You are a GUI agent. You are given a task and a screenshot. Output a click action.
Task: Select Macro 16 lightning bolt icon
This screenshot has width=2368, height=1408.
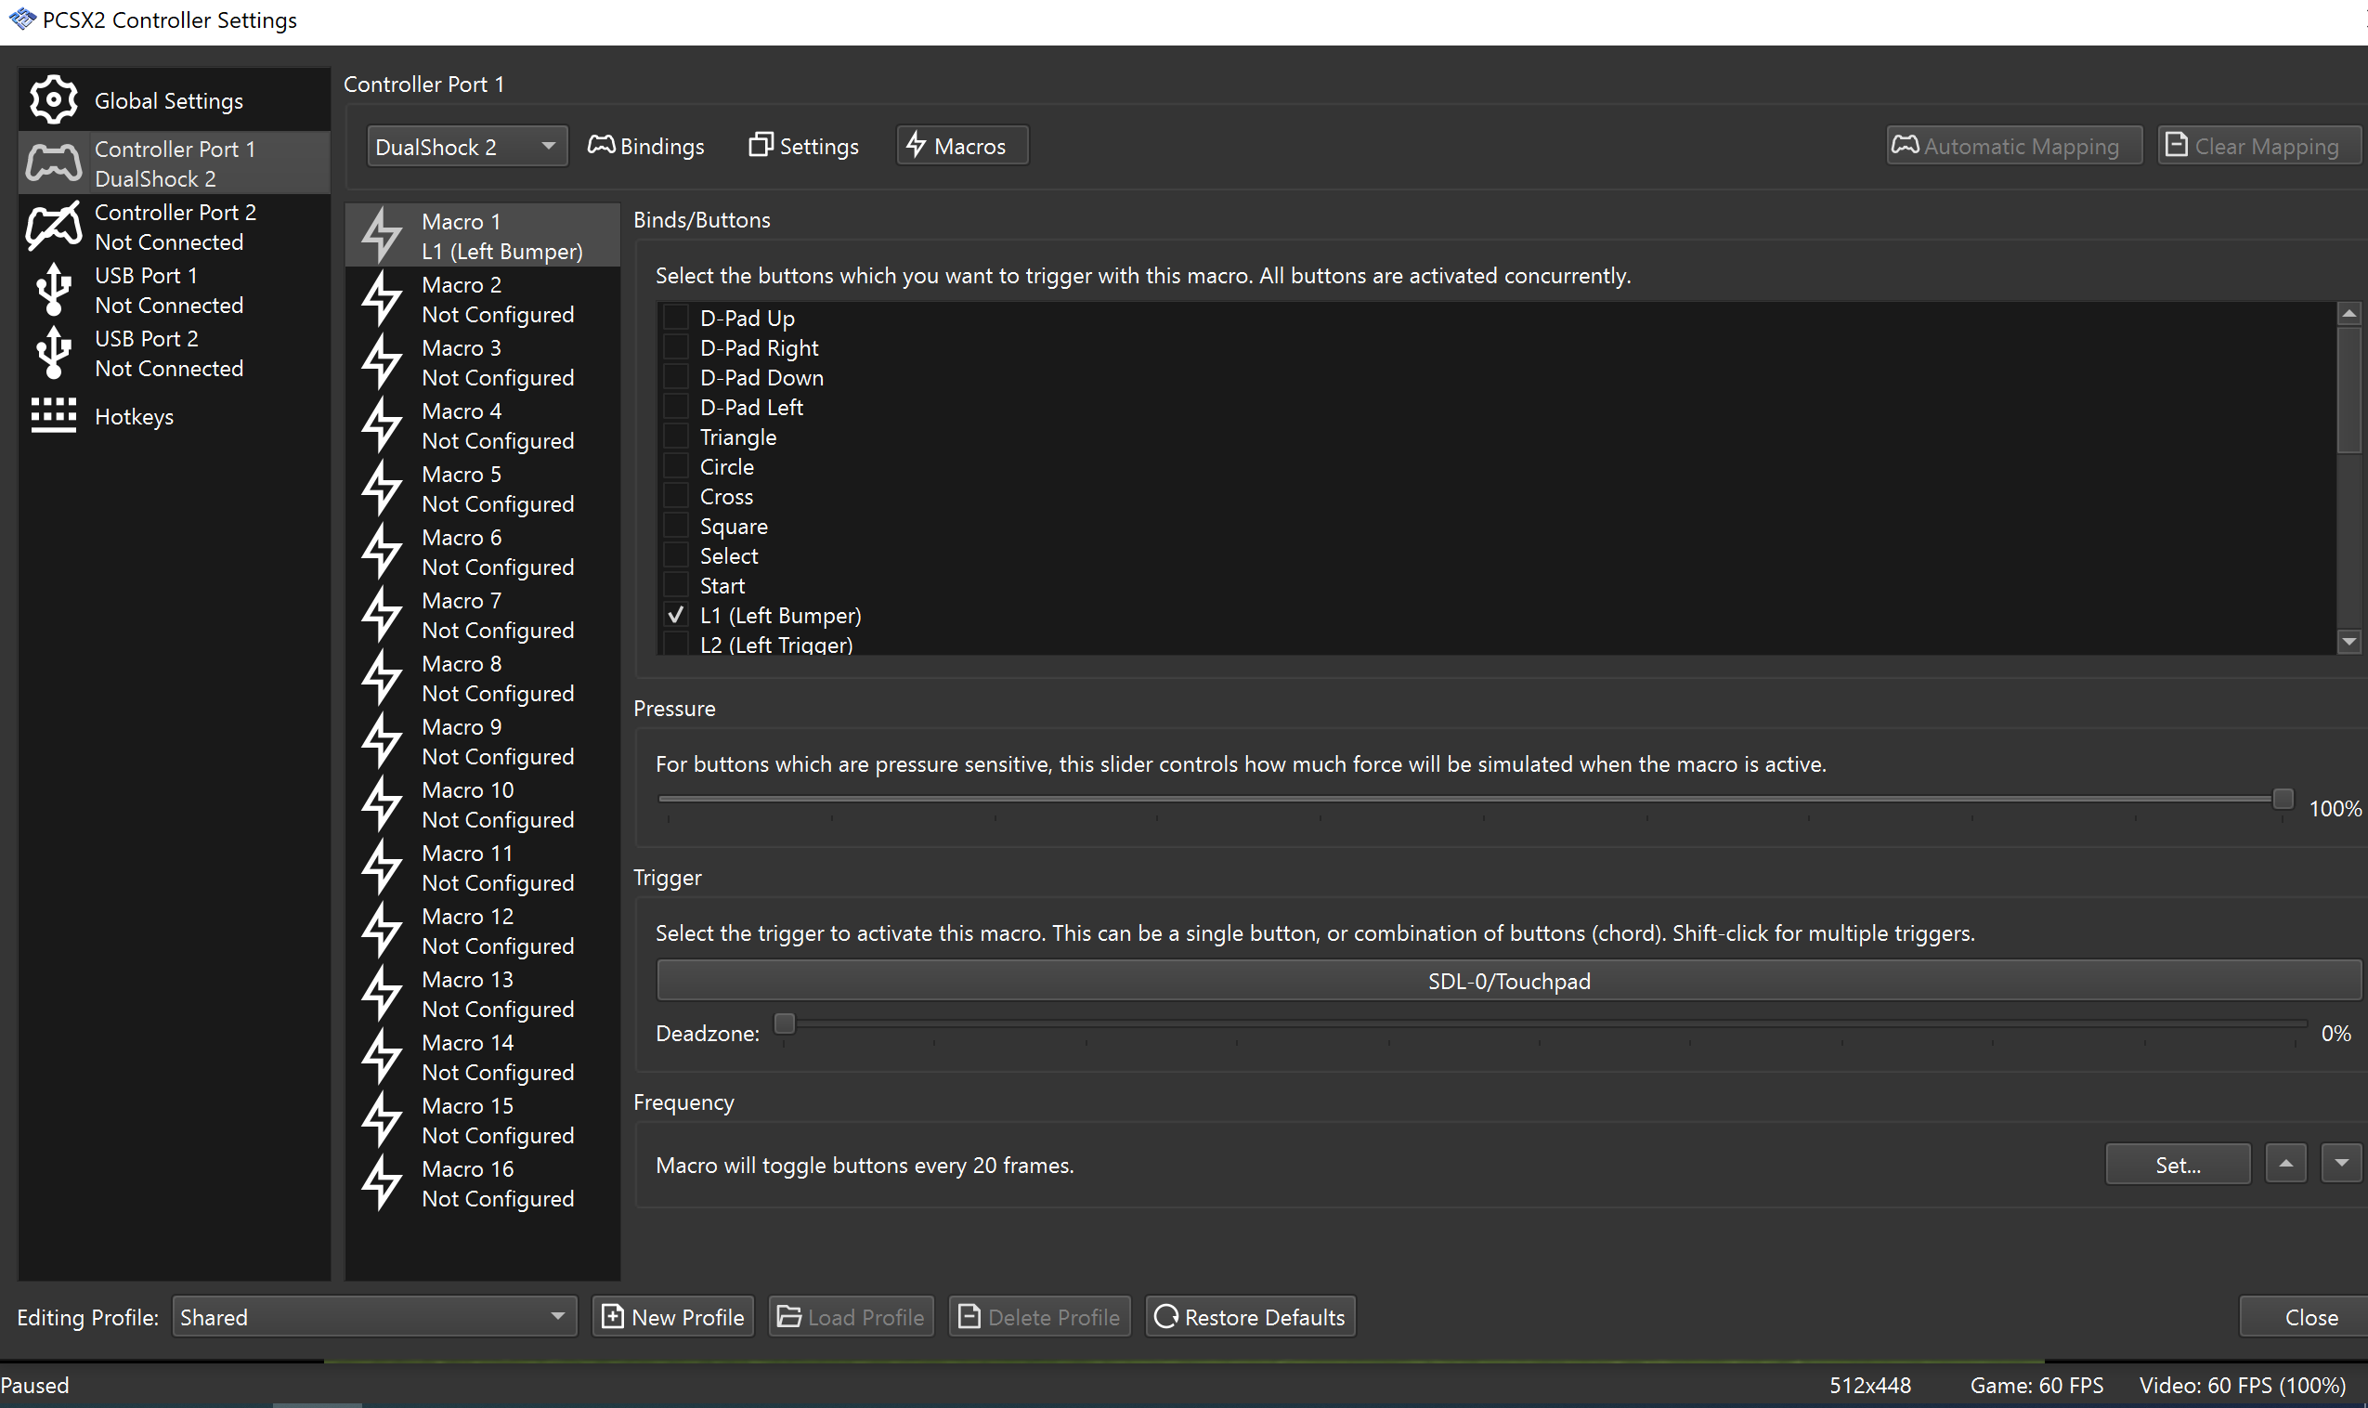coord(383,1182)
